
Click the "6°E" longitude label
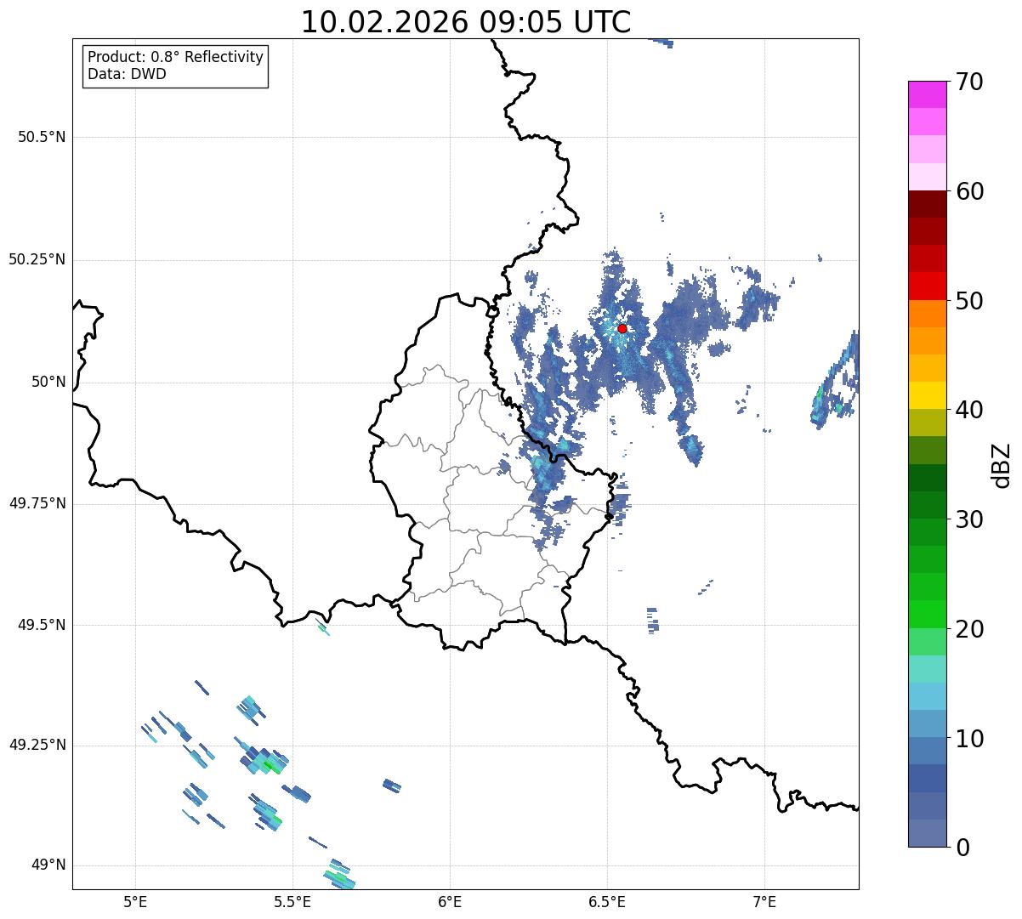coord(450,901)
